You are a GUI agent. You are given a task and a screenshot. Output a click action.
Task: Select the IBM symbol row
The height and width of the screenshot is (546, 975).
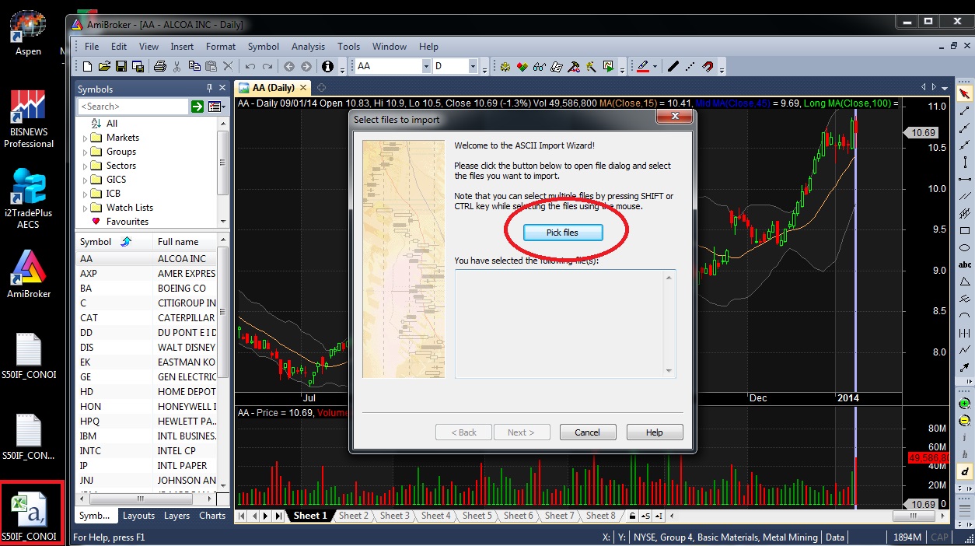click(x=148, y=436)
